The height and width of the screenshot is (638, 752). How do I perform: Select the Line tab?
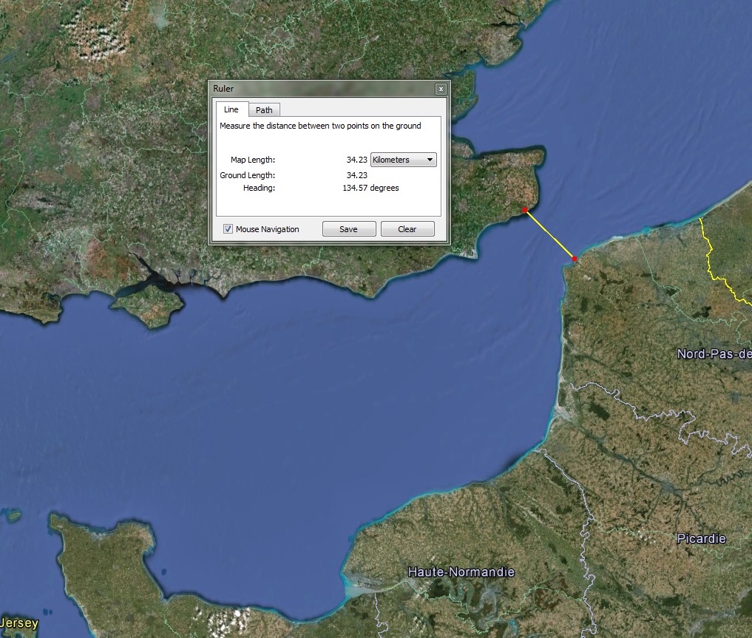[x=231, y=109]
